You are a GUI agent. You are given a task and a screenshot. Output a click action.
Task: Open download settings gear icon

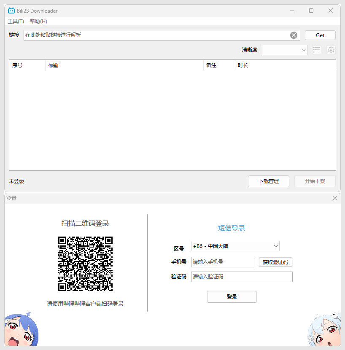[x=331, y=50]
